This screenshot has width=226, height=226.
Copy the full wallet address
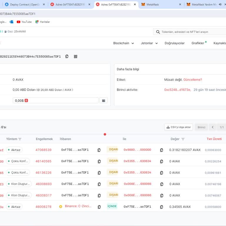(x=67, y=56)
